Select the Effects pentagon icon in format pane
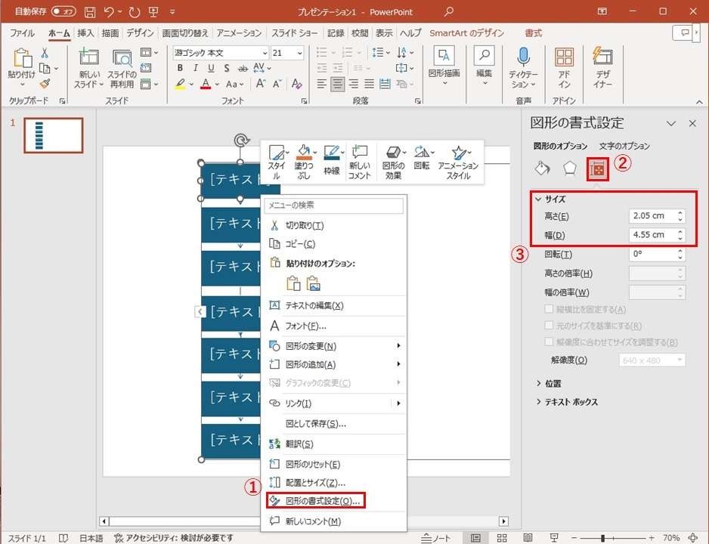 tap(570, 168)
